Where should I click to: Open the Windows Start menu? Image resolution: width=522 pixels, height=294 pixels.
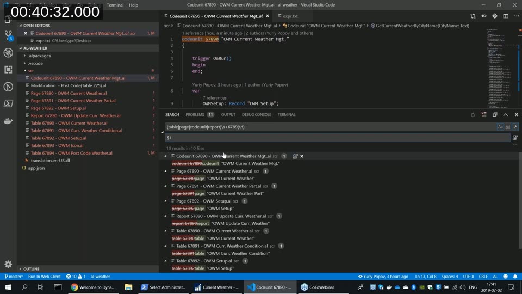[x=8, y=287]
